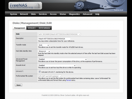Click the 'Transfer mode' label
The image size is (132, 99).
coord(21,45)
